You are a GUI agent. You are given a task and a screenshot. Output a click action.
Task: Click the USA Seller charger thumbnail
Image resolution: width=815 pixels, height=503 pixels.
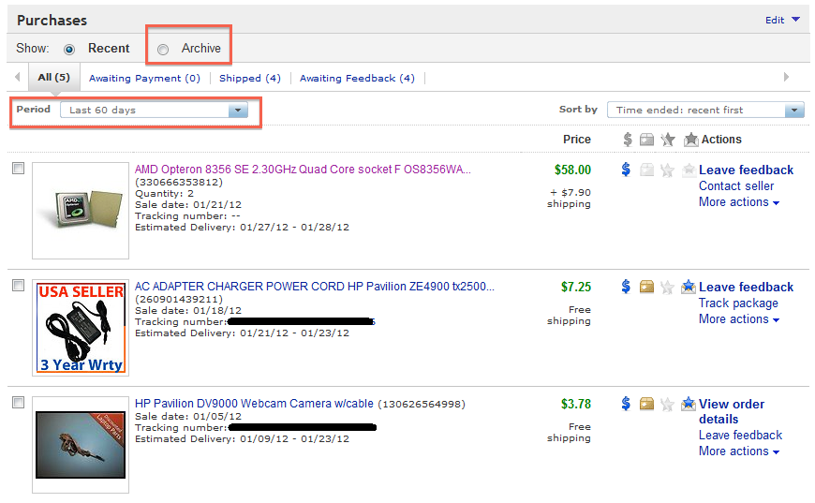point(81,327)
